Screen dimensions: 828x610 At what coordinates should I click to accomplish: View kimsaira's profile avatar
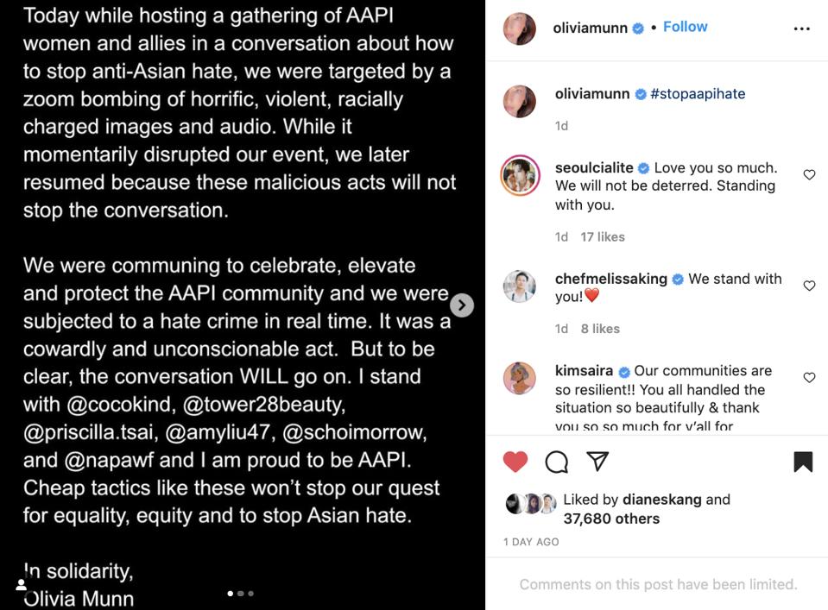click(x=520, y=378)
